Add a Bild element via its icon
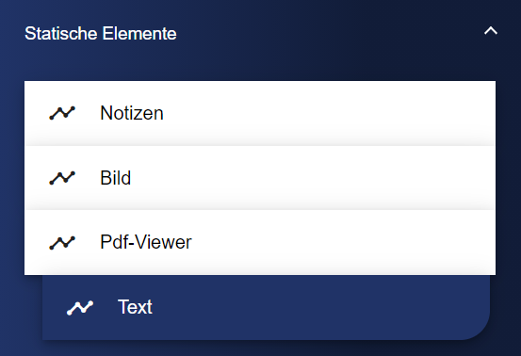The image size is (521, 356). click(62, 178)
